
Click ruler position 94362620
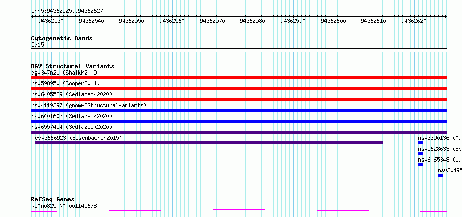click(x=414, y=21)
